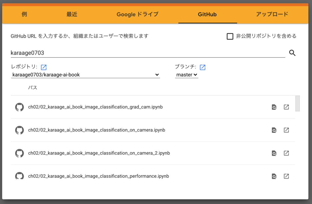View on_camera_2.ipynb on GitHub via magnifier icon
The width and height of the screenshot is (312, 204).
tap(274, 153)
